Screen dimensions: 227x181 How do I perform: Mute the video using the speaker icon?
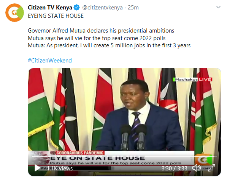coord(196,168)
